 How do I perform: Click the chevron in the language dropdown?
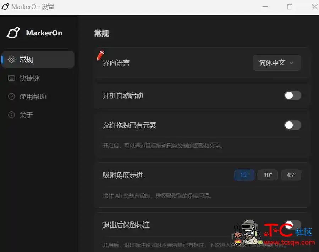click(x=291, y=63)
